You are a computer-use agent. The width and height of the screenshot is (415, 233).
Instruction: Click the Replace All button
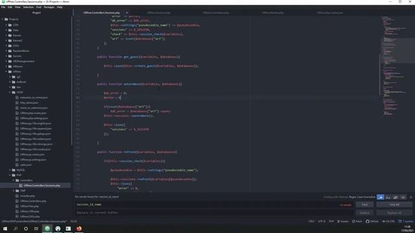(394, 213)
